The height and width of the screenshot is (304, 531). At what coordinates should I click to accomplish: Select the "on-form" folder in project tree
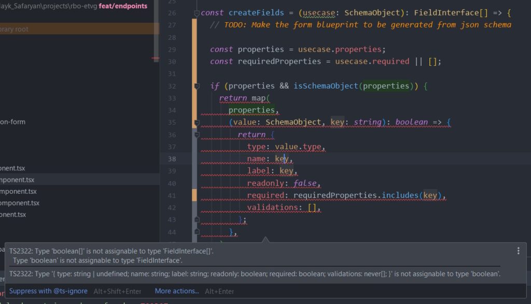click(x=12, y=122)
